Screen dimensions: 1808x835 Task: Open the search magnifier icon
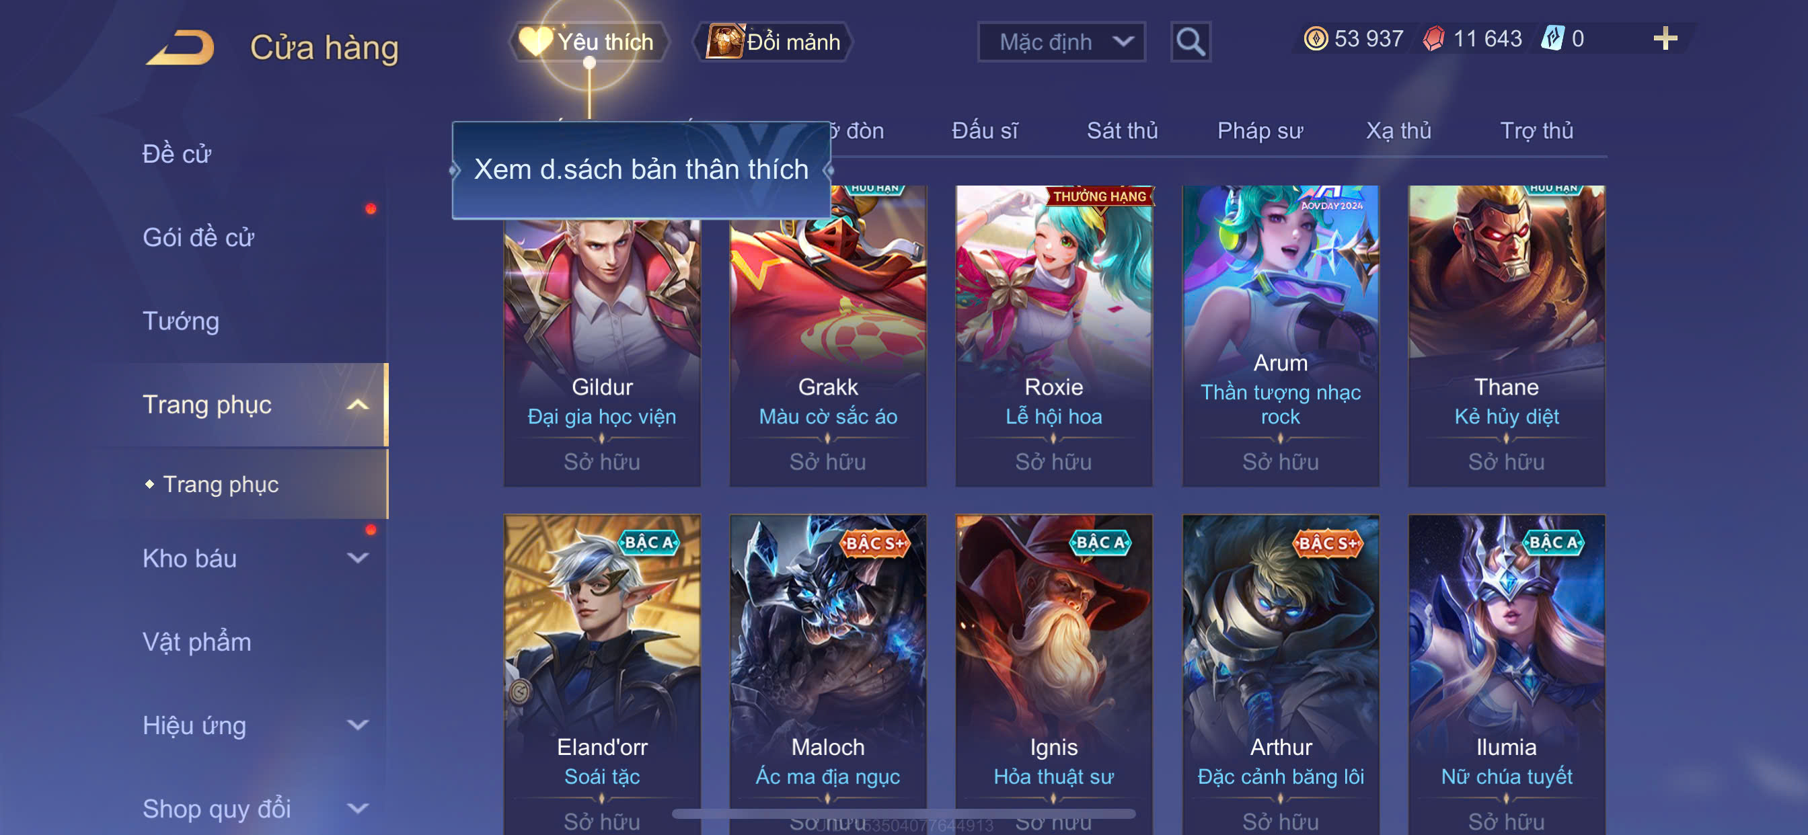(1191, 42)
